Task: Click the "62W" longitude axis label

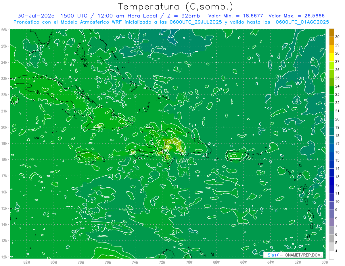Action: 298,262
